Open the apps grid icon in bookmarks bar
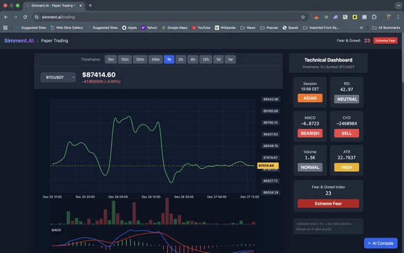 coord(5,27)
